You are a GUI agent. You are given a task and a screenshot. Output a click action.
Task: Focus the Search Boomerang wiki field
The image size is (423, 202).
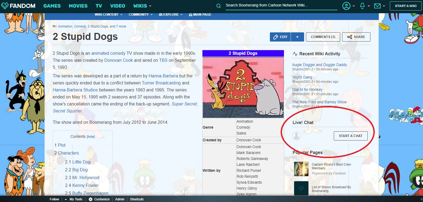281,5
